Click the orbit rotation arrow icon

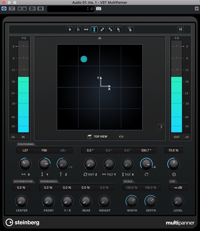point(146,174)
